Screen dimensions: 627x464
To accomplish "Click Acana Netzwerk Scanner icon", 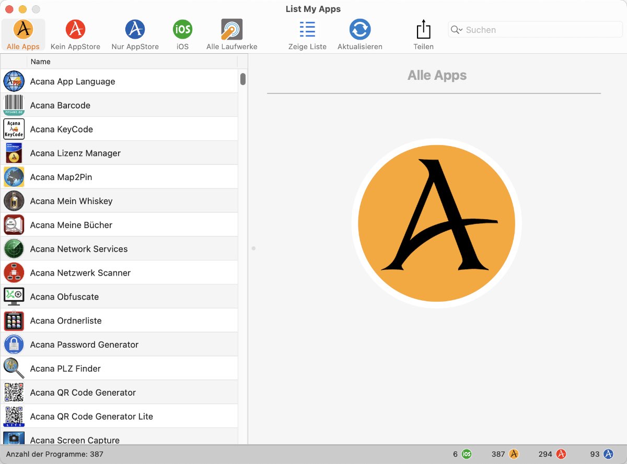I will [14, 273].
